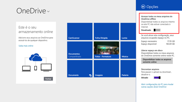Turn off Sincronizar arquivos toggle labeled Ativado

(x=157, y=77)
